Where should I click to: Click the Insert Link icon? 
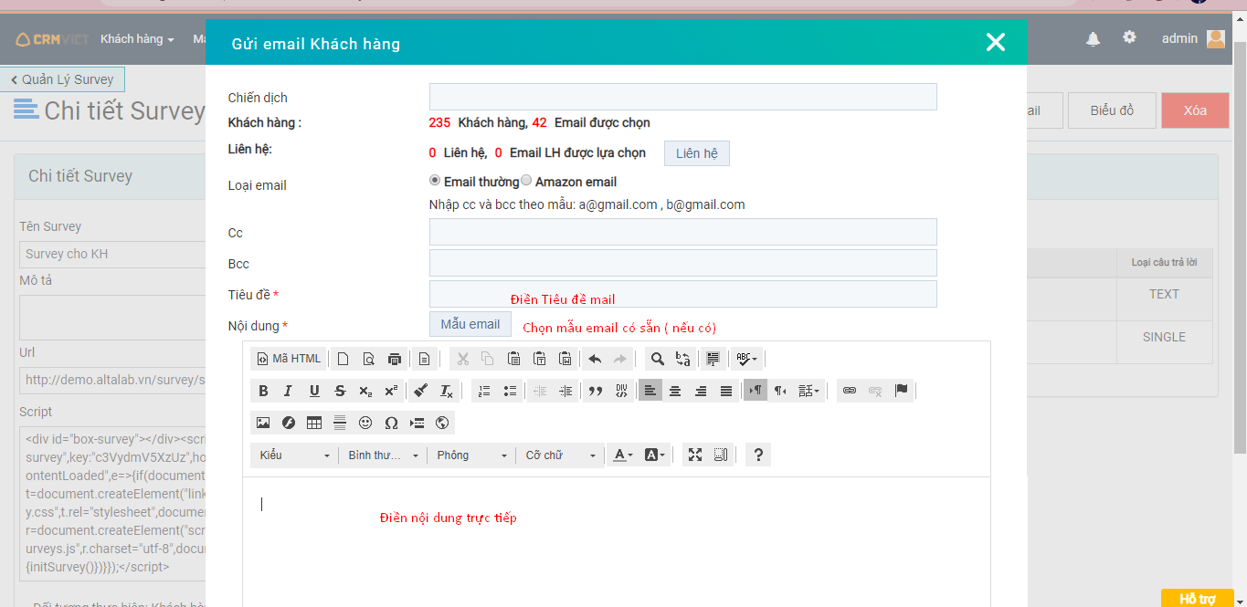pyautogui.click(x=850, y=391)
